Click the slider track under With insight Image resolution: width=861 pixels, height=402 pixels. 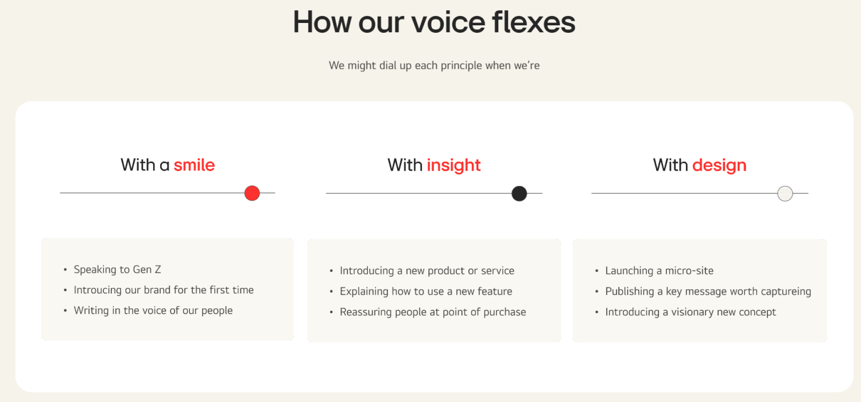[x=434, y=194]
